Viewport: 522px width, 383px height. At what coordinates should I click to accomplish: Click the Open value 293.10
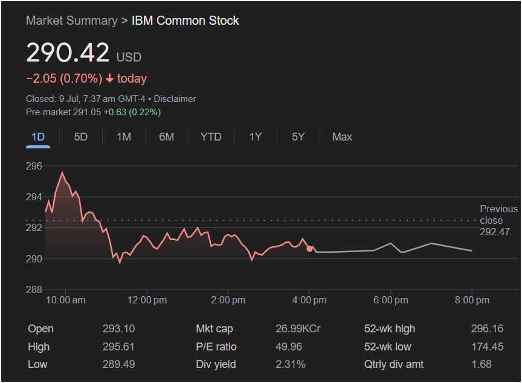click(118, 329)
